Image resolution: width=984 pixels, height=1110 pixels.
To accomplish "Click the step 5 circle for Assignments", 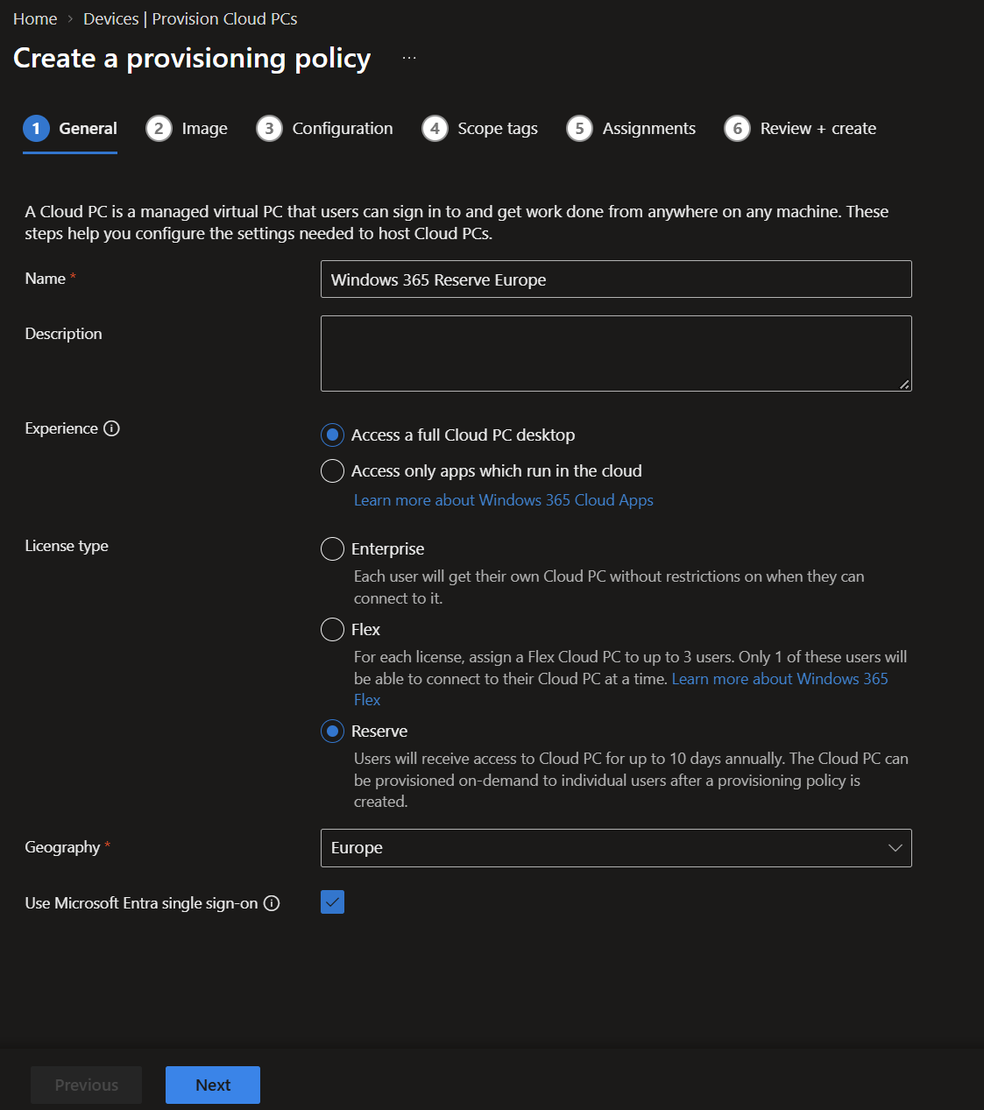I will [579, 129].
